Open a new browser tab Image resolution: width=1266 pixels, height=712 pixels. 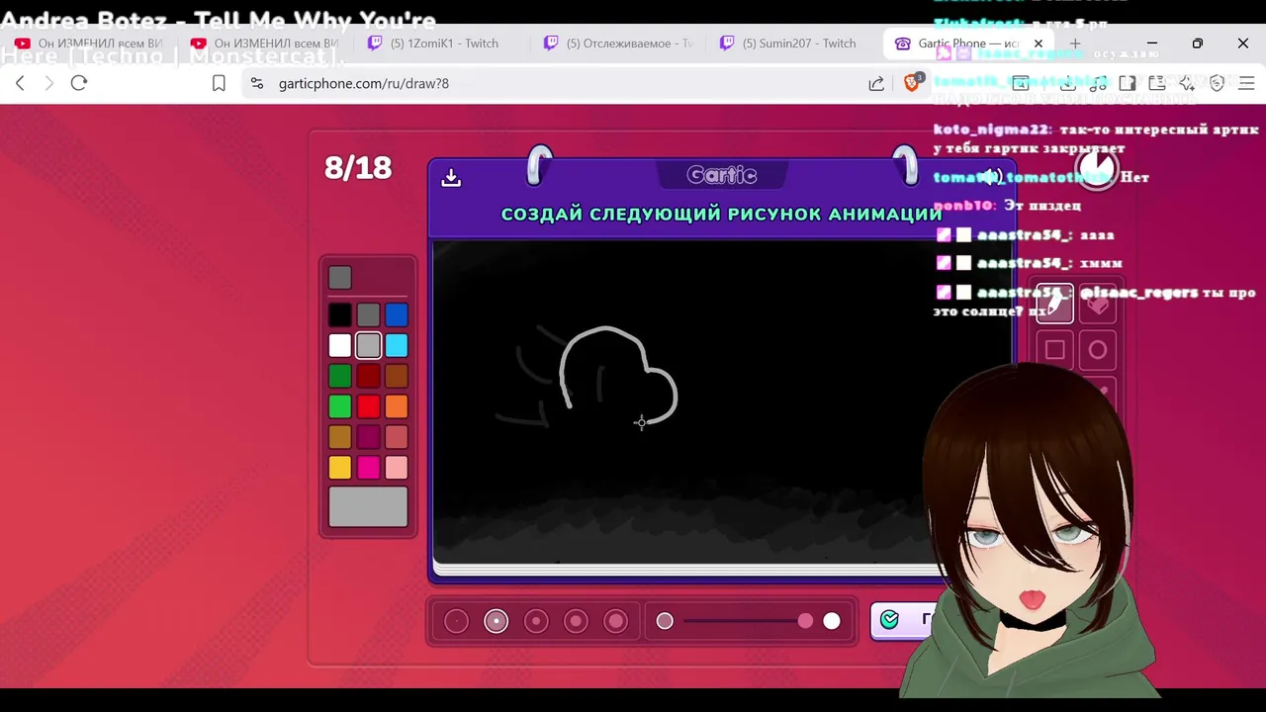click(x=1075, y=44)
